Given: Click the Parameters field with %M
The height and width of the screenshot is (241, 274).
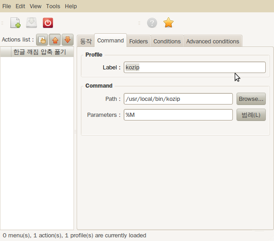Looking at the screenshot, I should point(178,115).
